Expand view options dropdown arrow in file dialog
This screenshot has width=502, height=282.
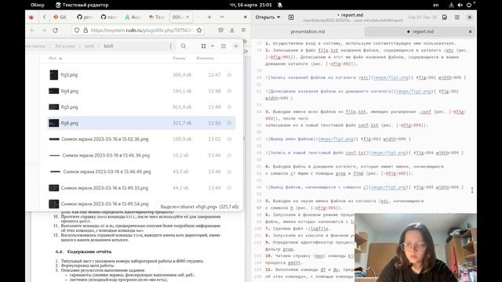pyautogui.click(x=212, y=46)
